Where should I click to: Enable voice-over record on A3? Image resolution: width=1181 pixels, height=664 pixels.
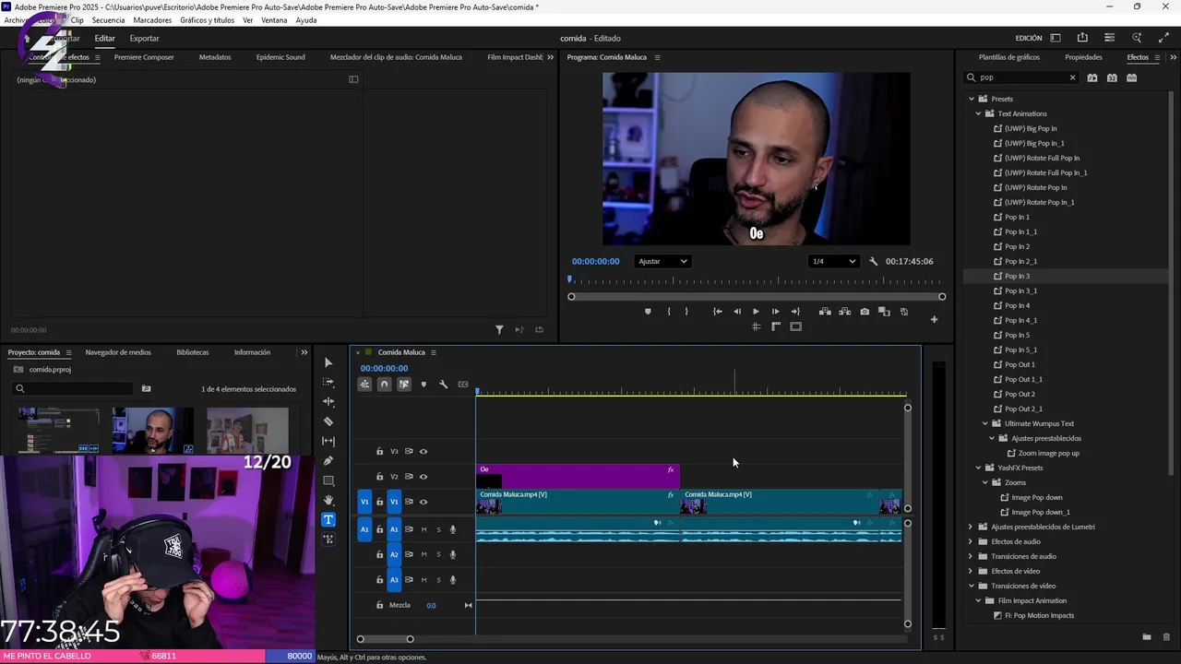point(452,580)
